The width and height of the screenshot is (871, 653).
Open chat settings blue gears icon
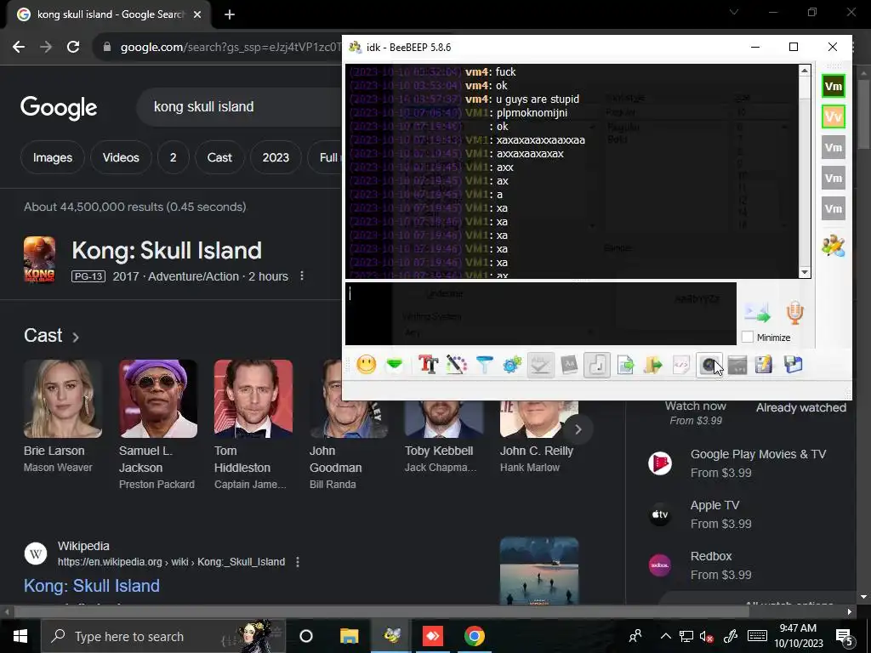click(x=512, y=365)
